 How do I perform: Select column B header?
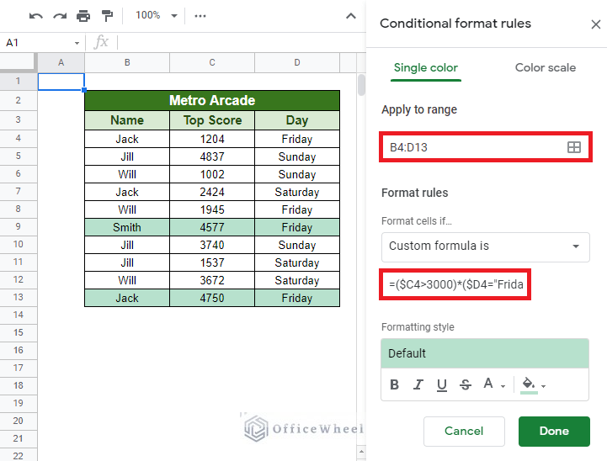click(x=127, y=62)
